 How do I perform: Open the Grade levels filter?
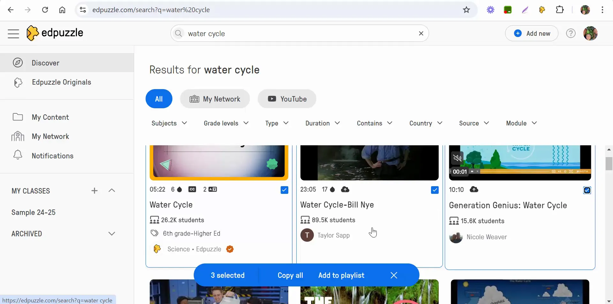coord(226,123)
